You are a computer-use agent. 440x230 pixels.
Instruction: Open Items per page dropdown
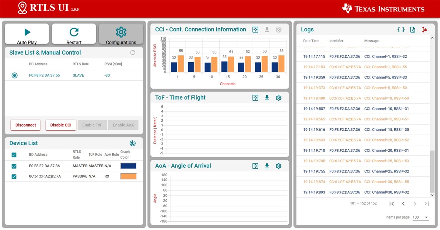(x=420, y=217)
